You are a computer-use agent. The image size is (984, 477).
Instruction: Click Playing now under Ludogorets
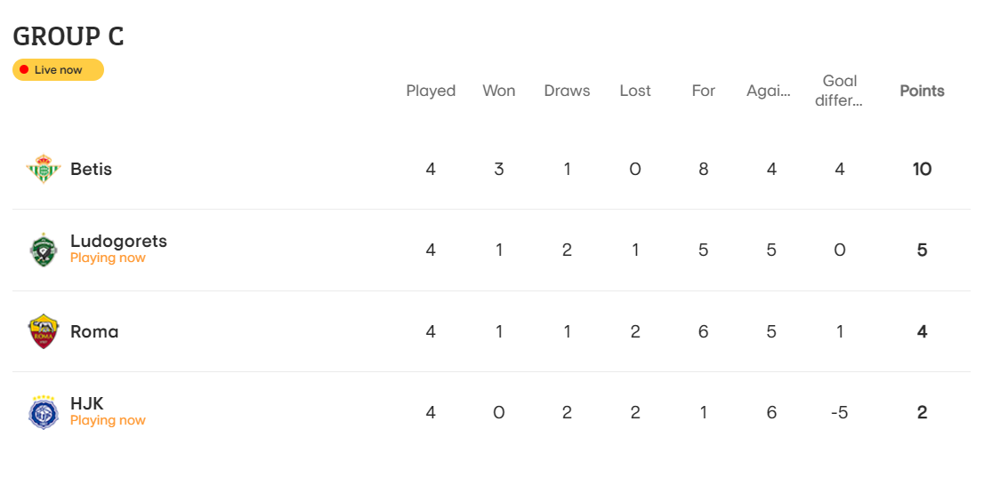(x=108, y=258)
